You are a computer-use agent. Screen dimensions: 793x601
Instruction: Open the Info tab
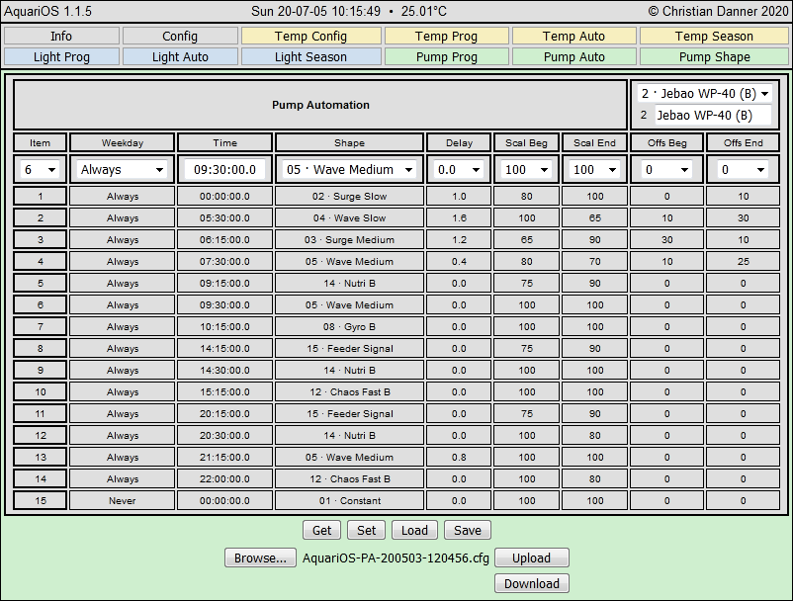[x=61, y=37]
